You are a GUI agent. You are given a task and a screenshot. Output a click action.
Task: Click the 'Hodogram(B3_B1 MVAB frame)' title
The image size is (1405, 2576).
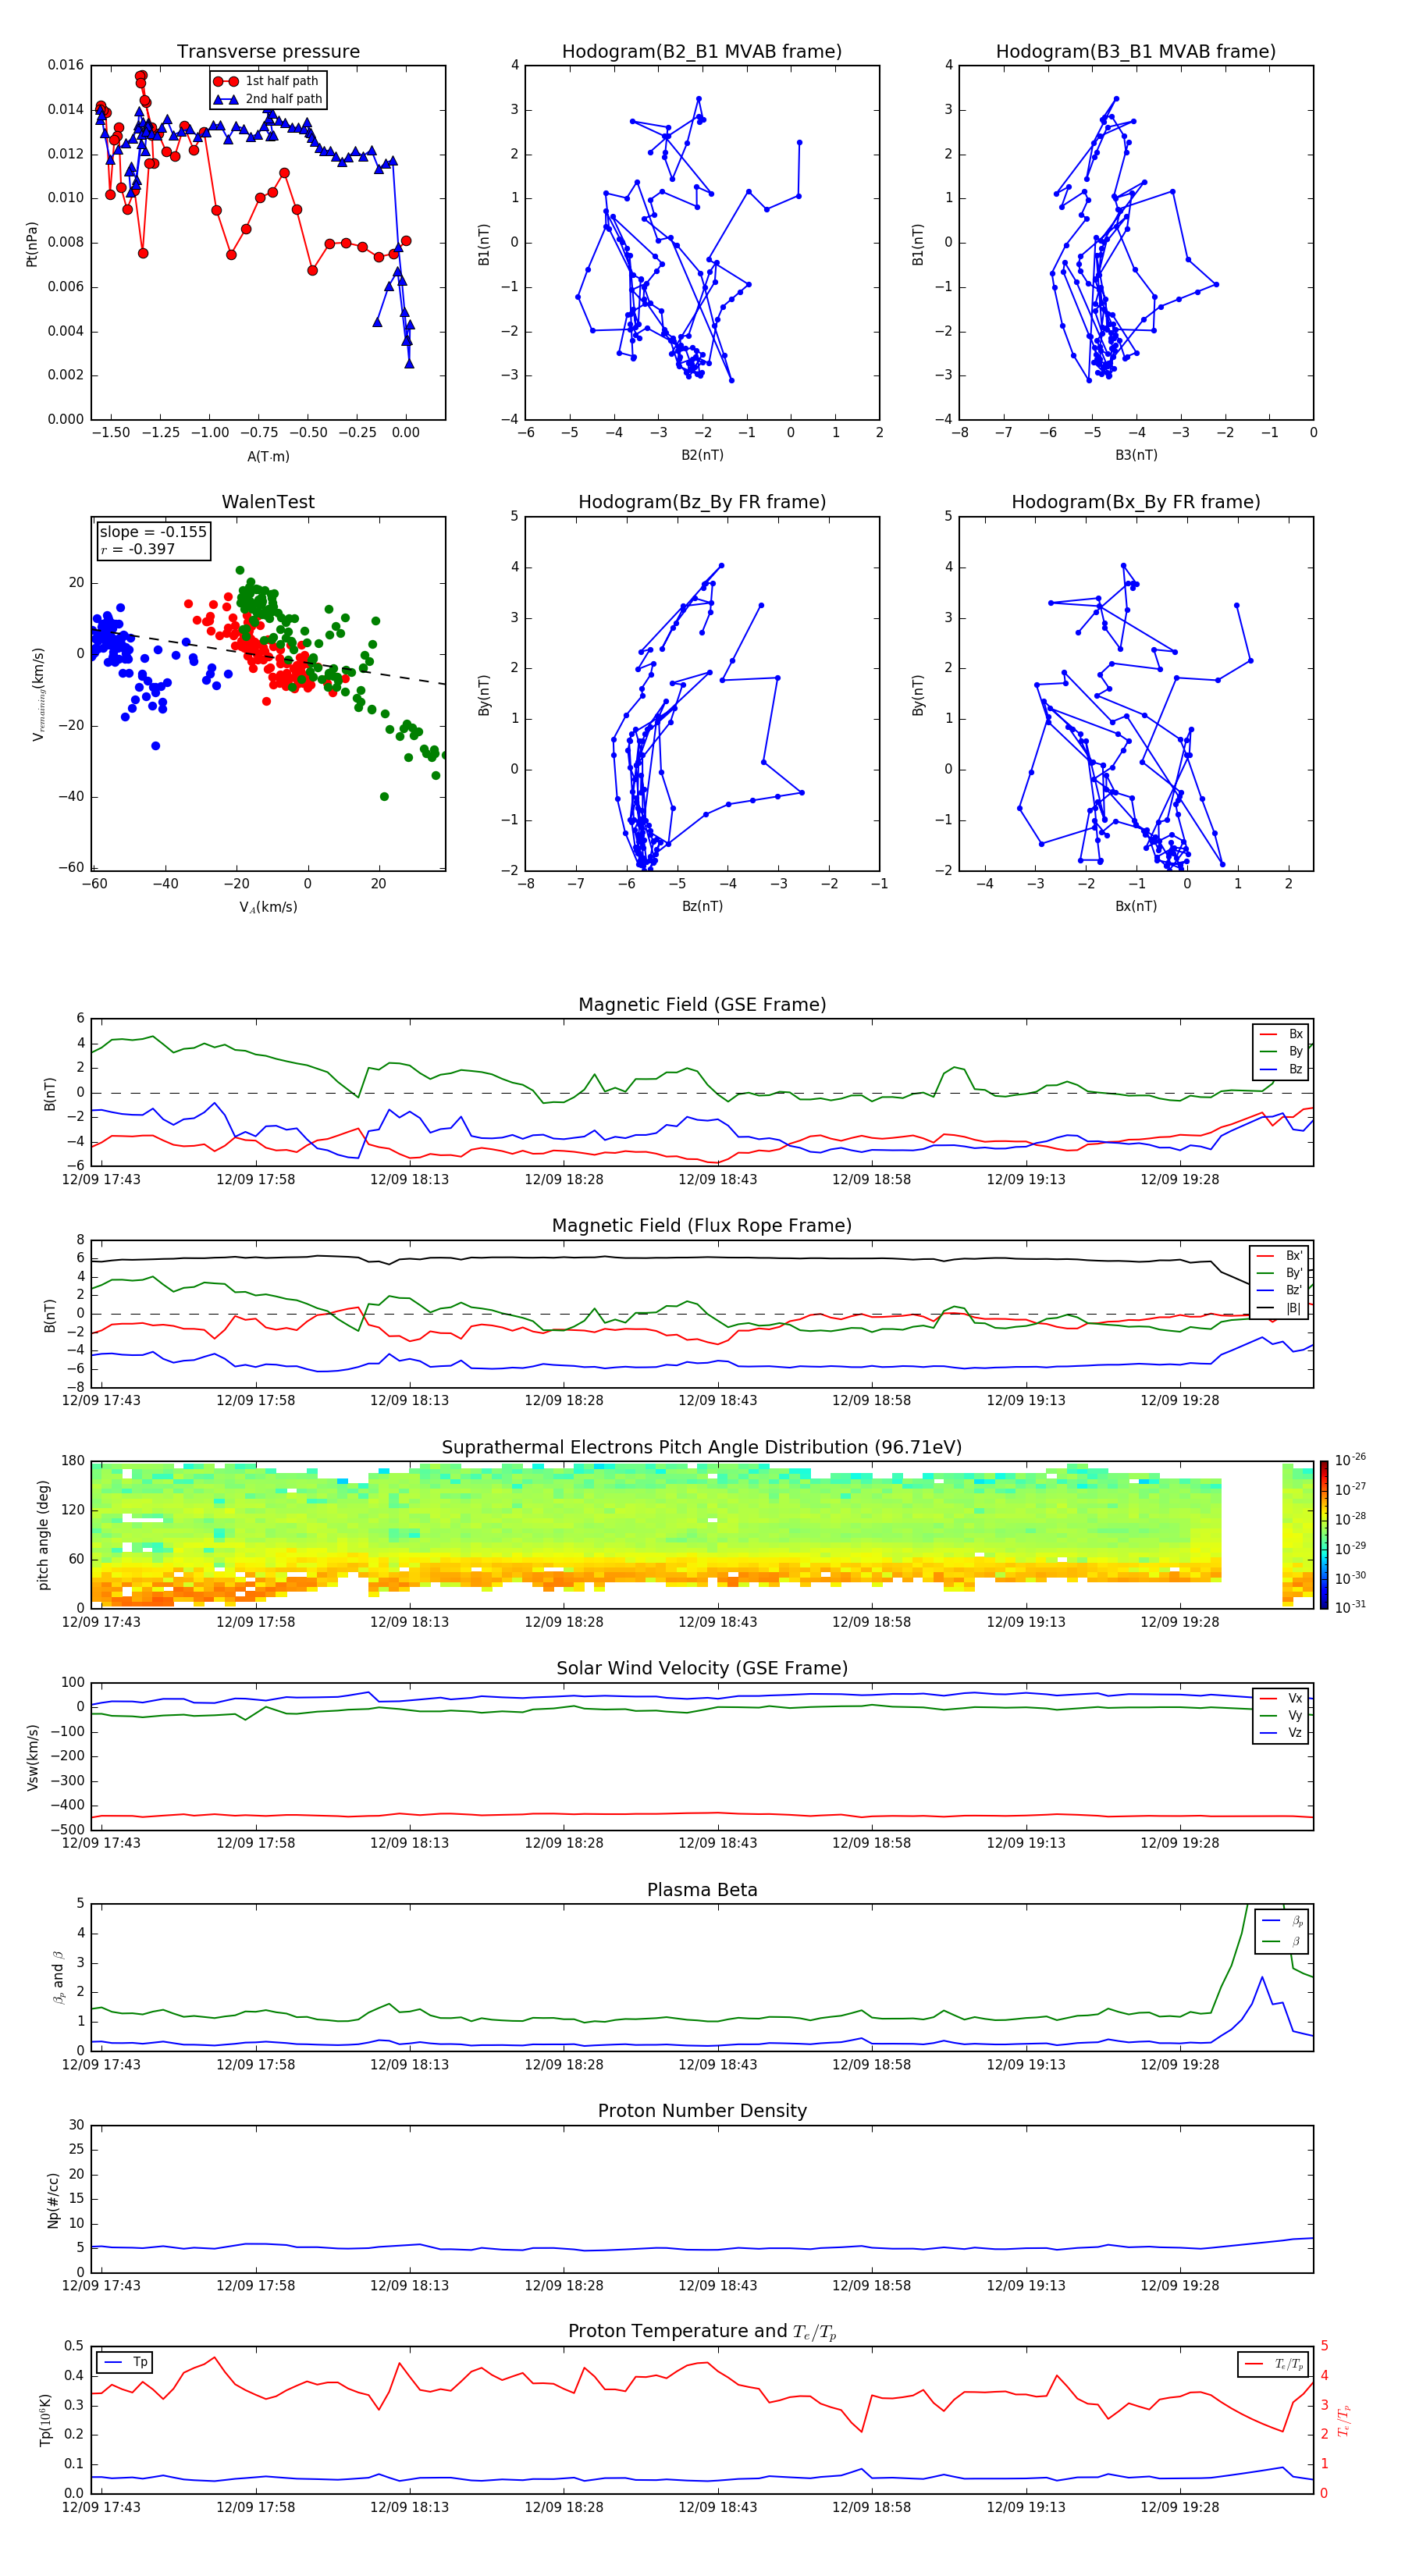pyautogui.click(x=1136, y=52)
